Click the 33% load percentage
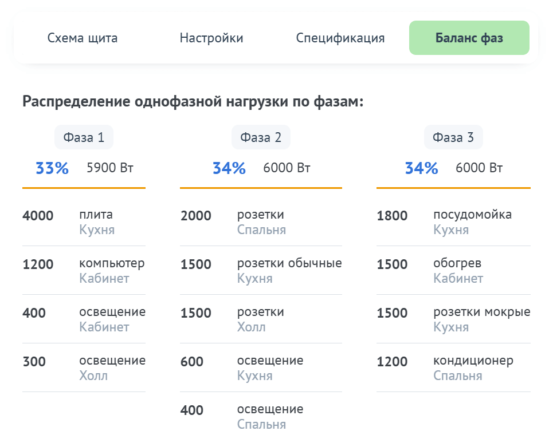This screenshot has height=439, width=549. [52, 168]
